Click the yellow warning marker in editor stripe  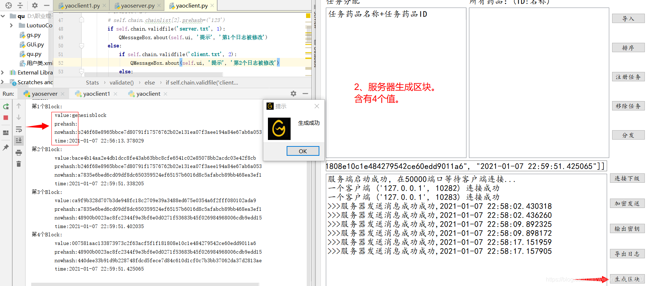[308, 15]
